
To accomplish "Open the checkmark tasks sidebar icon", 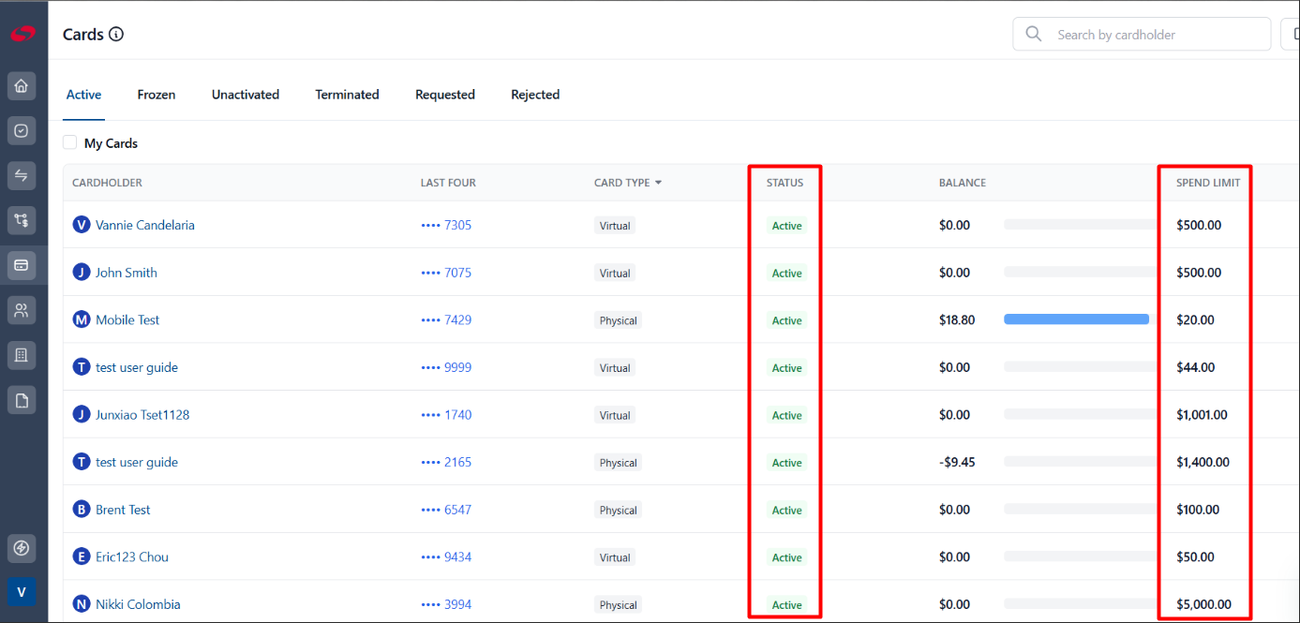I will coord(22,130).
